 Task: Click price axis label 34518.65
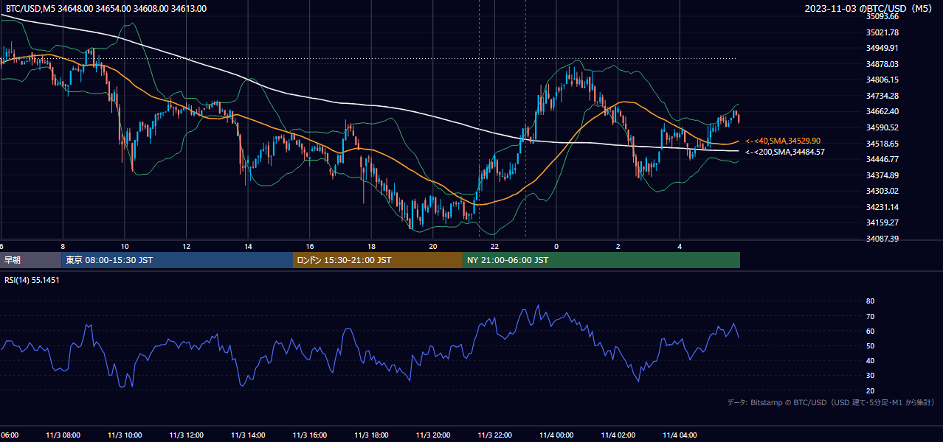[882, 144]
